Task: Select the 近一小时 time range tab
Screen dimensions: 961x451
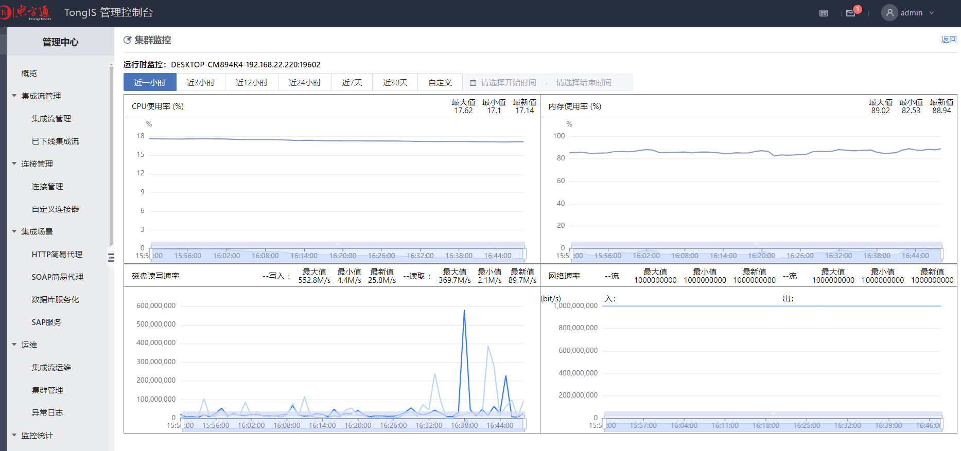Action: click(150, 82)
